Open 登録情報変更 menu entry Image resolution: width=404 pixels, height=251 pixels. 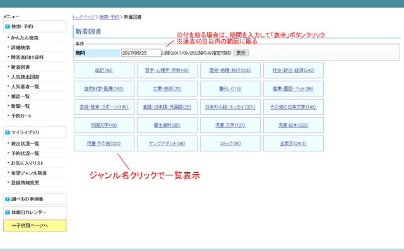(x=25, y=183)
